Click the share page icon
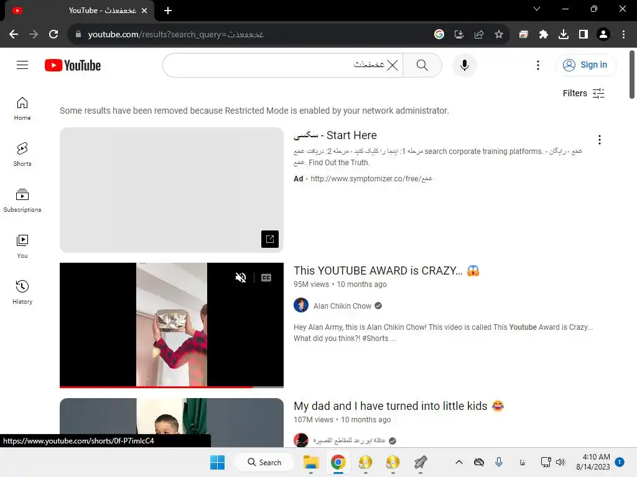Image resolution: width=637 pixels, height=477 pixels. click(x=478, y=34)
